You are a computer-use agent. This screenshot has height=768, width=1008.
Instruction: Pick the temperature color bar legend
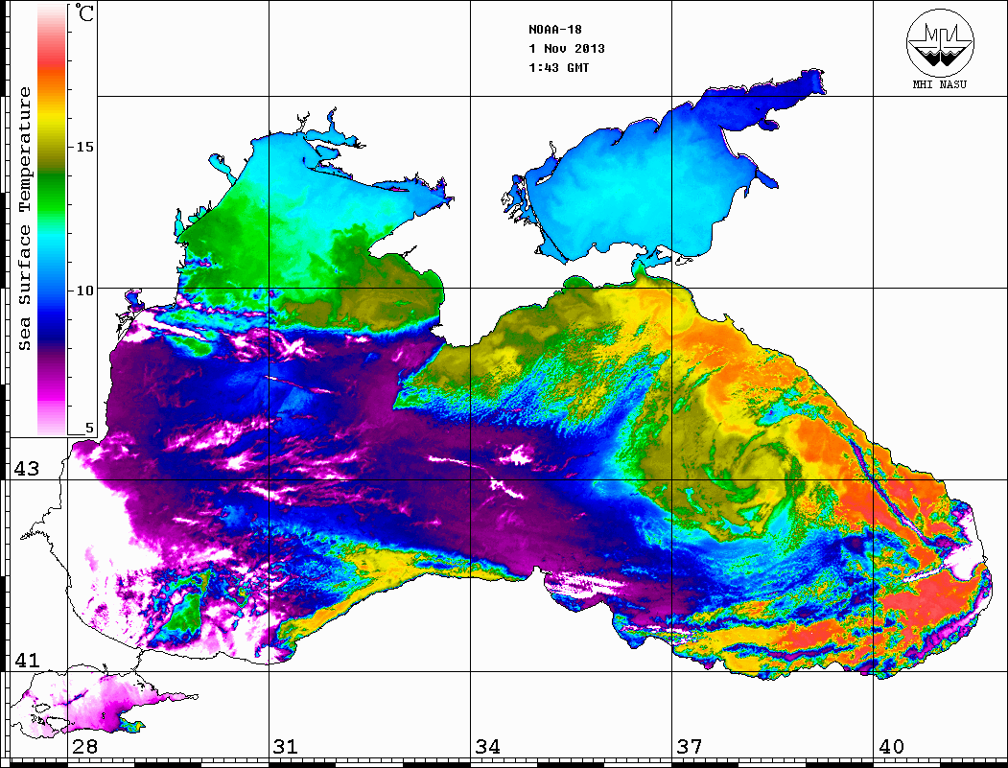(52, 220)
